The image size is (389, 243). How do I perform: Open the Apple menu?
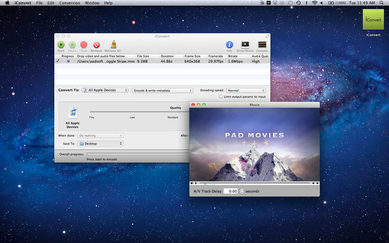pyautogui.click(x=7, y=3)
